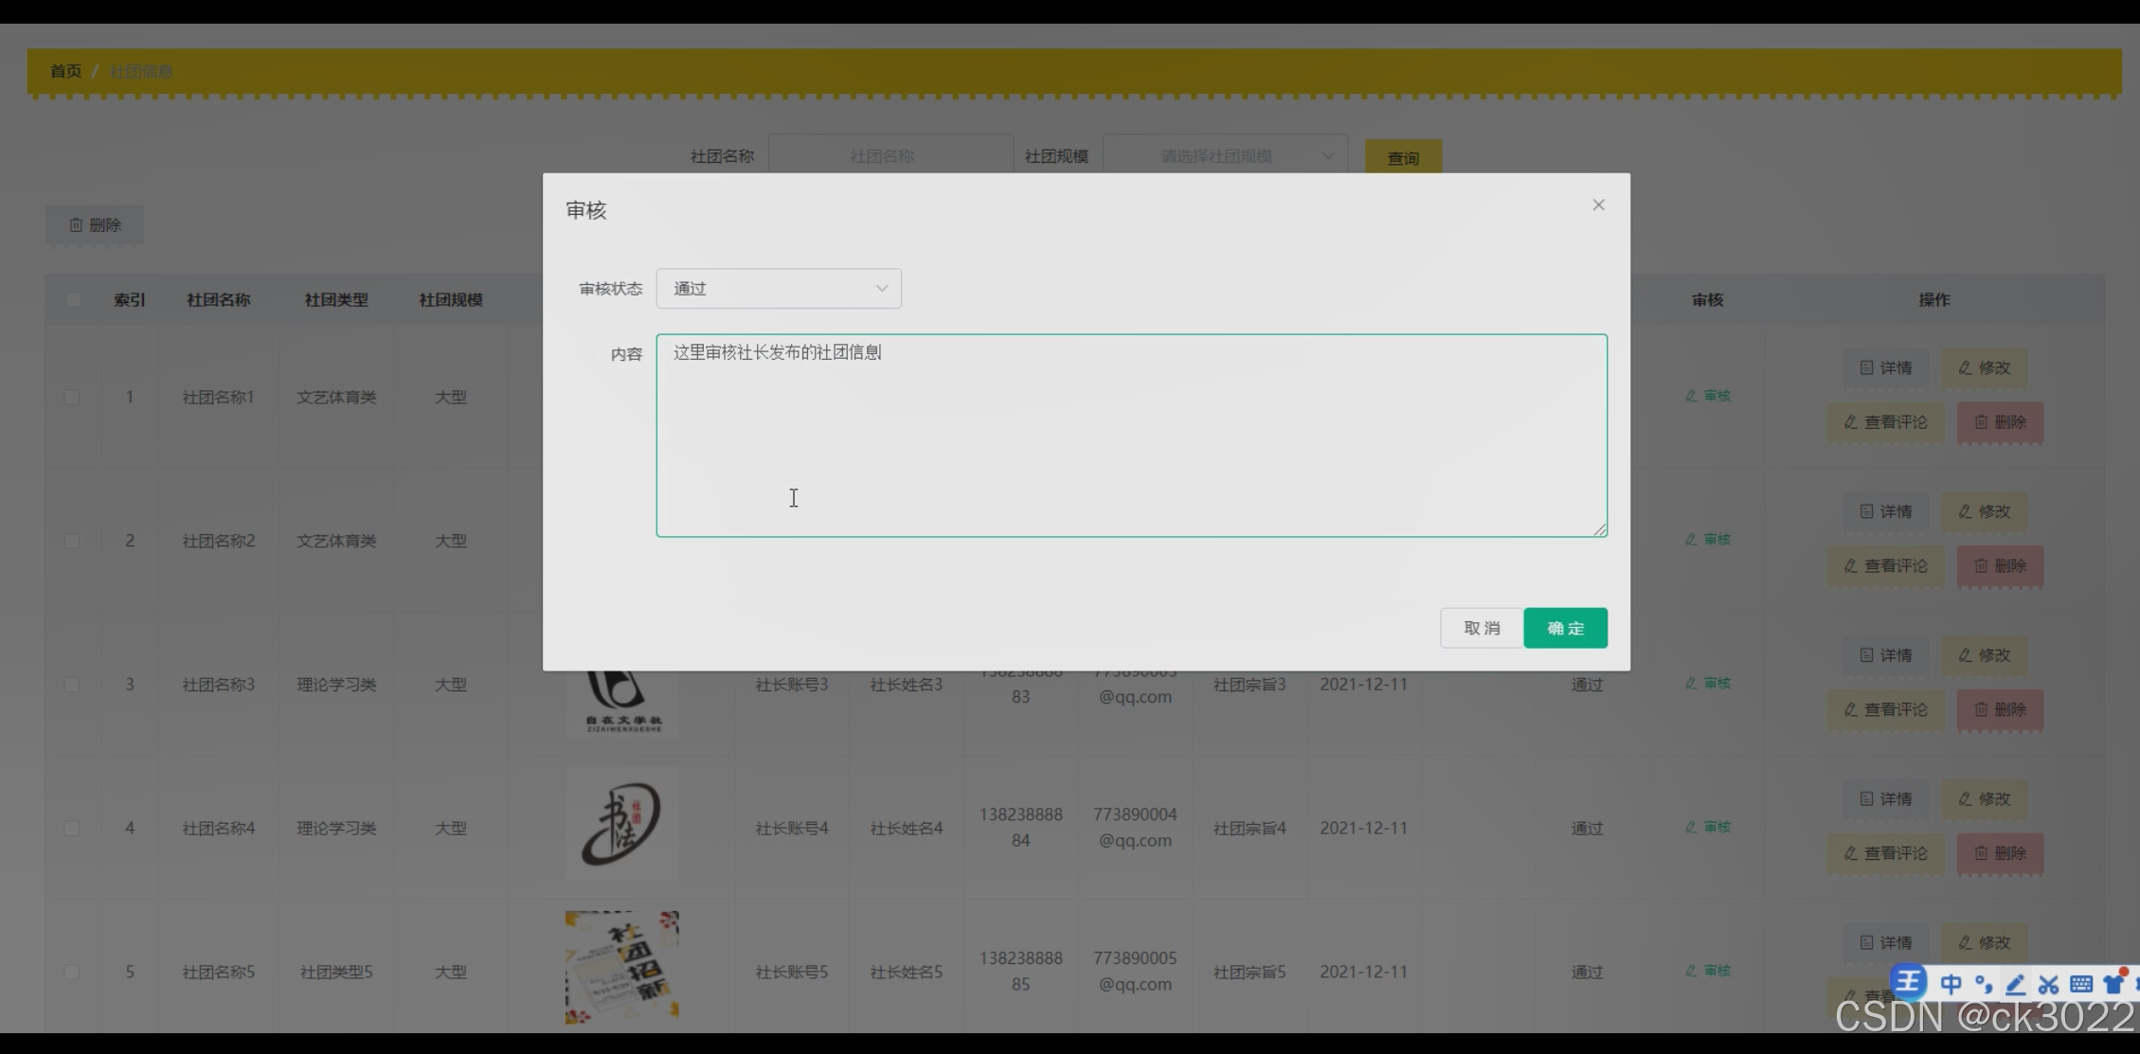2140x1054 pixels.
Task: Click the IME scissors screenshot icon
Action: 2048,985
